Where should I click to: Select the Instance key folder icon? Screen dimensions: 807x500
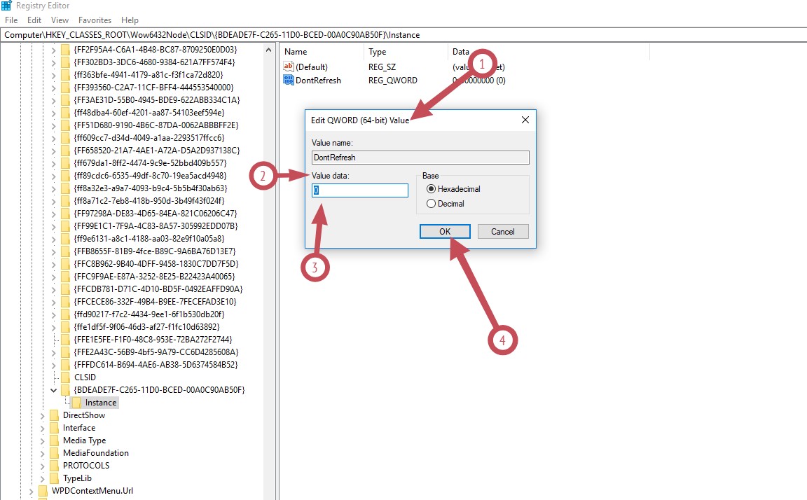point(77,403)
